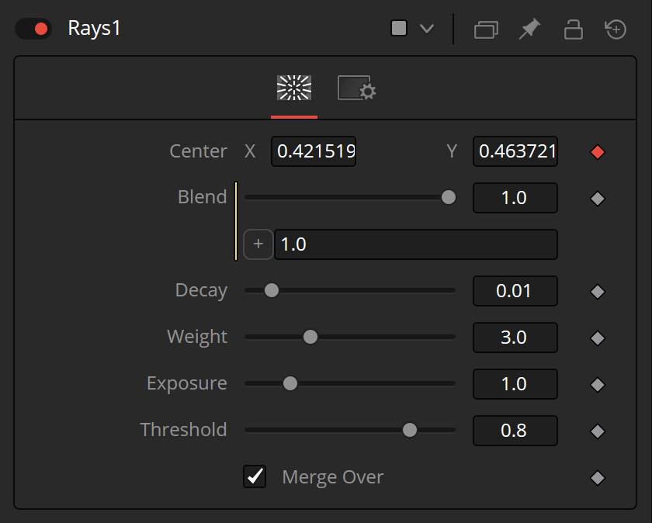Click the Merge Over keyframe diamond

[598, 478]
